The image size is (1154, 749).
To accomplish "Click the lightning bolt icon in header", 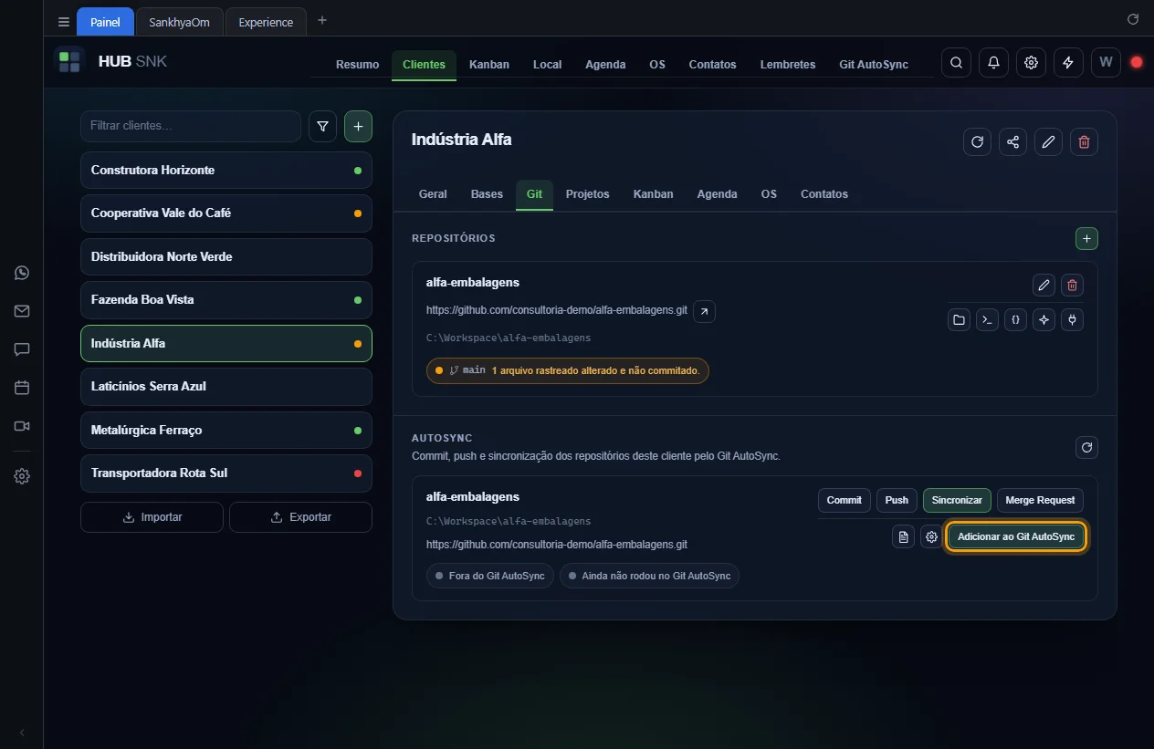I will click(1068, 63).
